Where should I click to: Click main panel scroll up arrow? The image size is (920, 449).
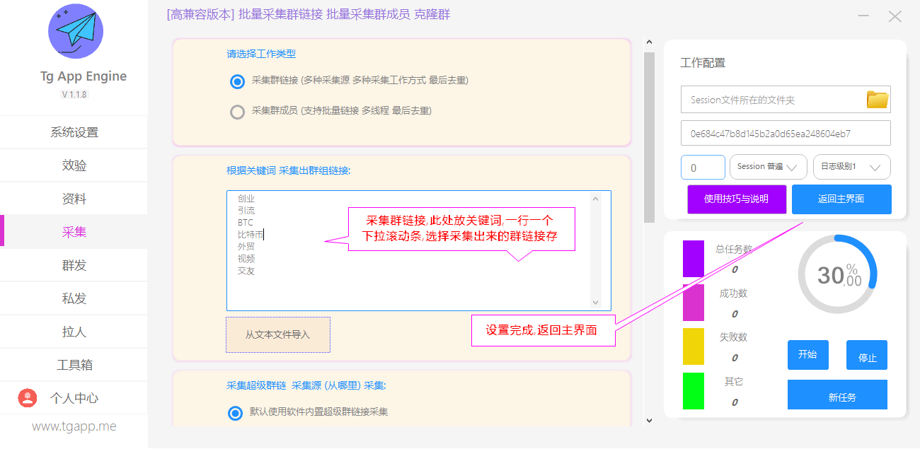click(649, 44)
